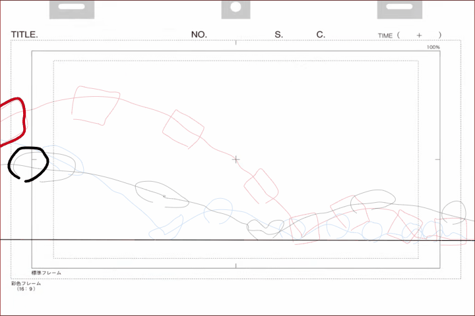
Task: Click the 標準フレーム label
Action: coord(47,273)
